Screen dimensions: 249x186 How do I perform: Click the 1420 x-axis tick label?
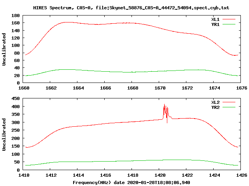(x=160, y=175)
